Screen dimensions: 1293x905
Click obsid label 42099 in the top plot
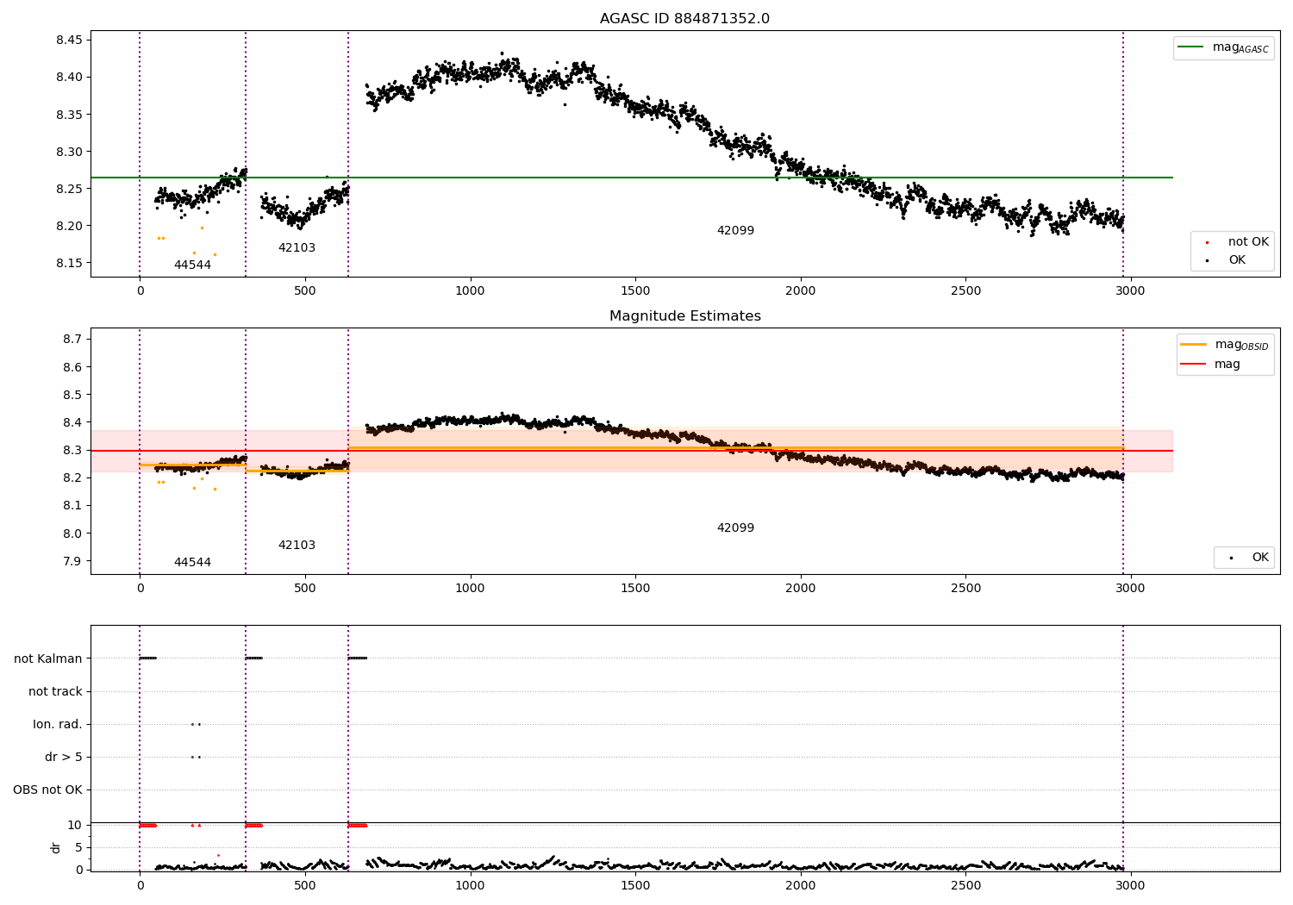pos(735,231)
